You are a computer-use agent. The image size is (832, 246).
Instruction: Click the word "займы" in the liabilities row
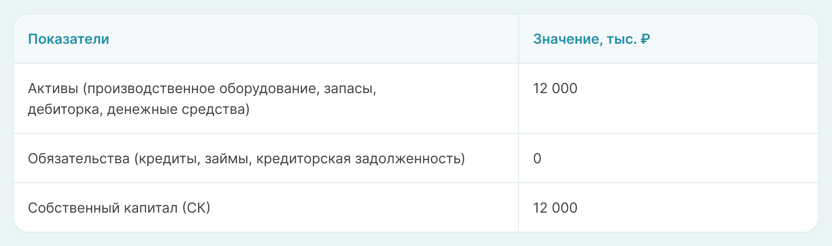tap(227, 159)
